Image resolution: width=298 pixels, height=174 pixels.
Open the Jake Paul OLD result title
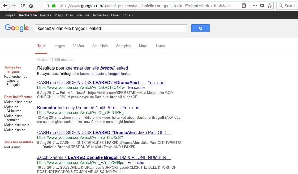pyautogui.click(x=104, y=132)
